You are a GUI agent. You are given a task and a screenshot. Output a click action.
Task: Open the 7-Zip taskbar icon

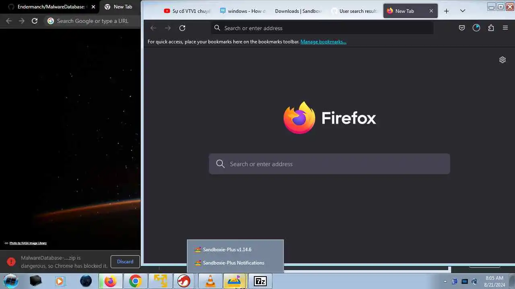[260, 281]
